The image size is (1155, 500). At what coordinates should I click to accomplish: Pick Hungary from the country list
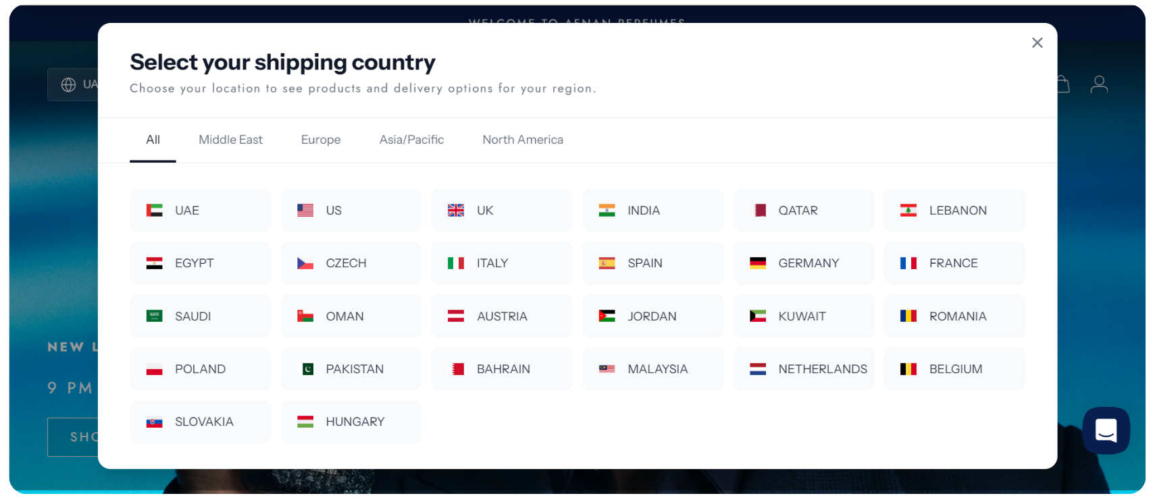tap(351, 422)
